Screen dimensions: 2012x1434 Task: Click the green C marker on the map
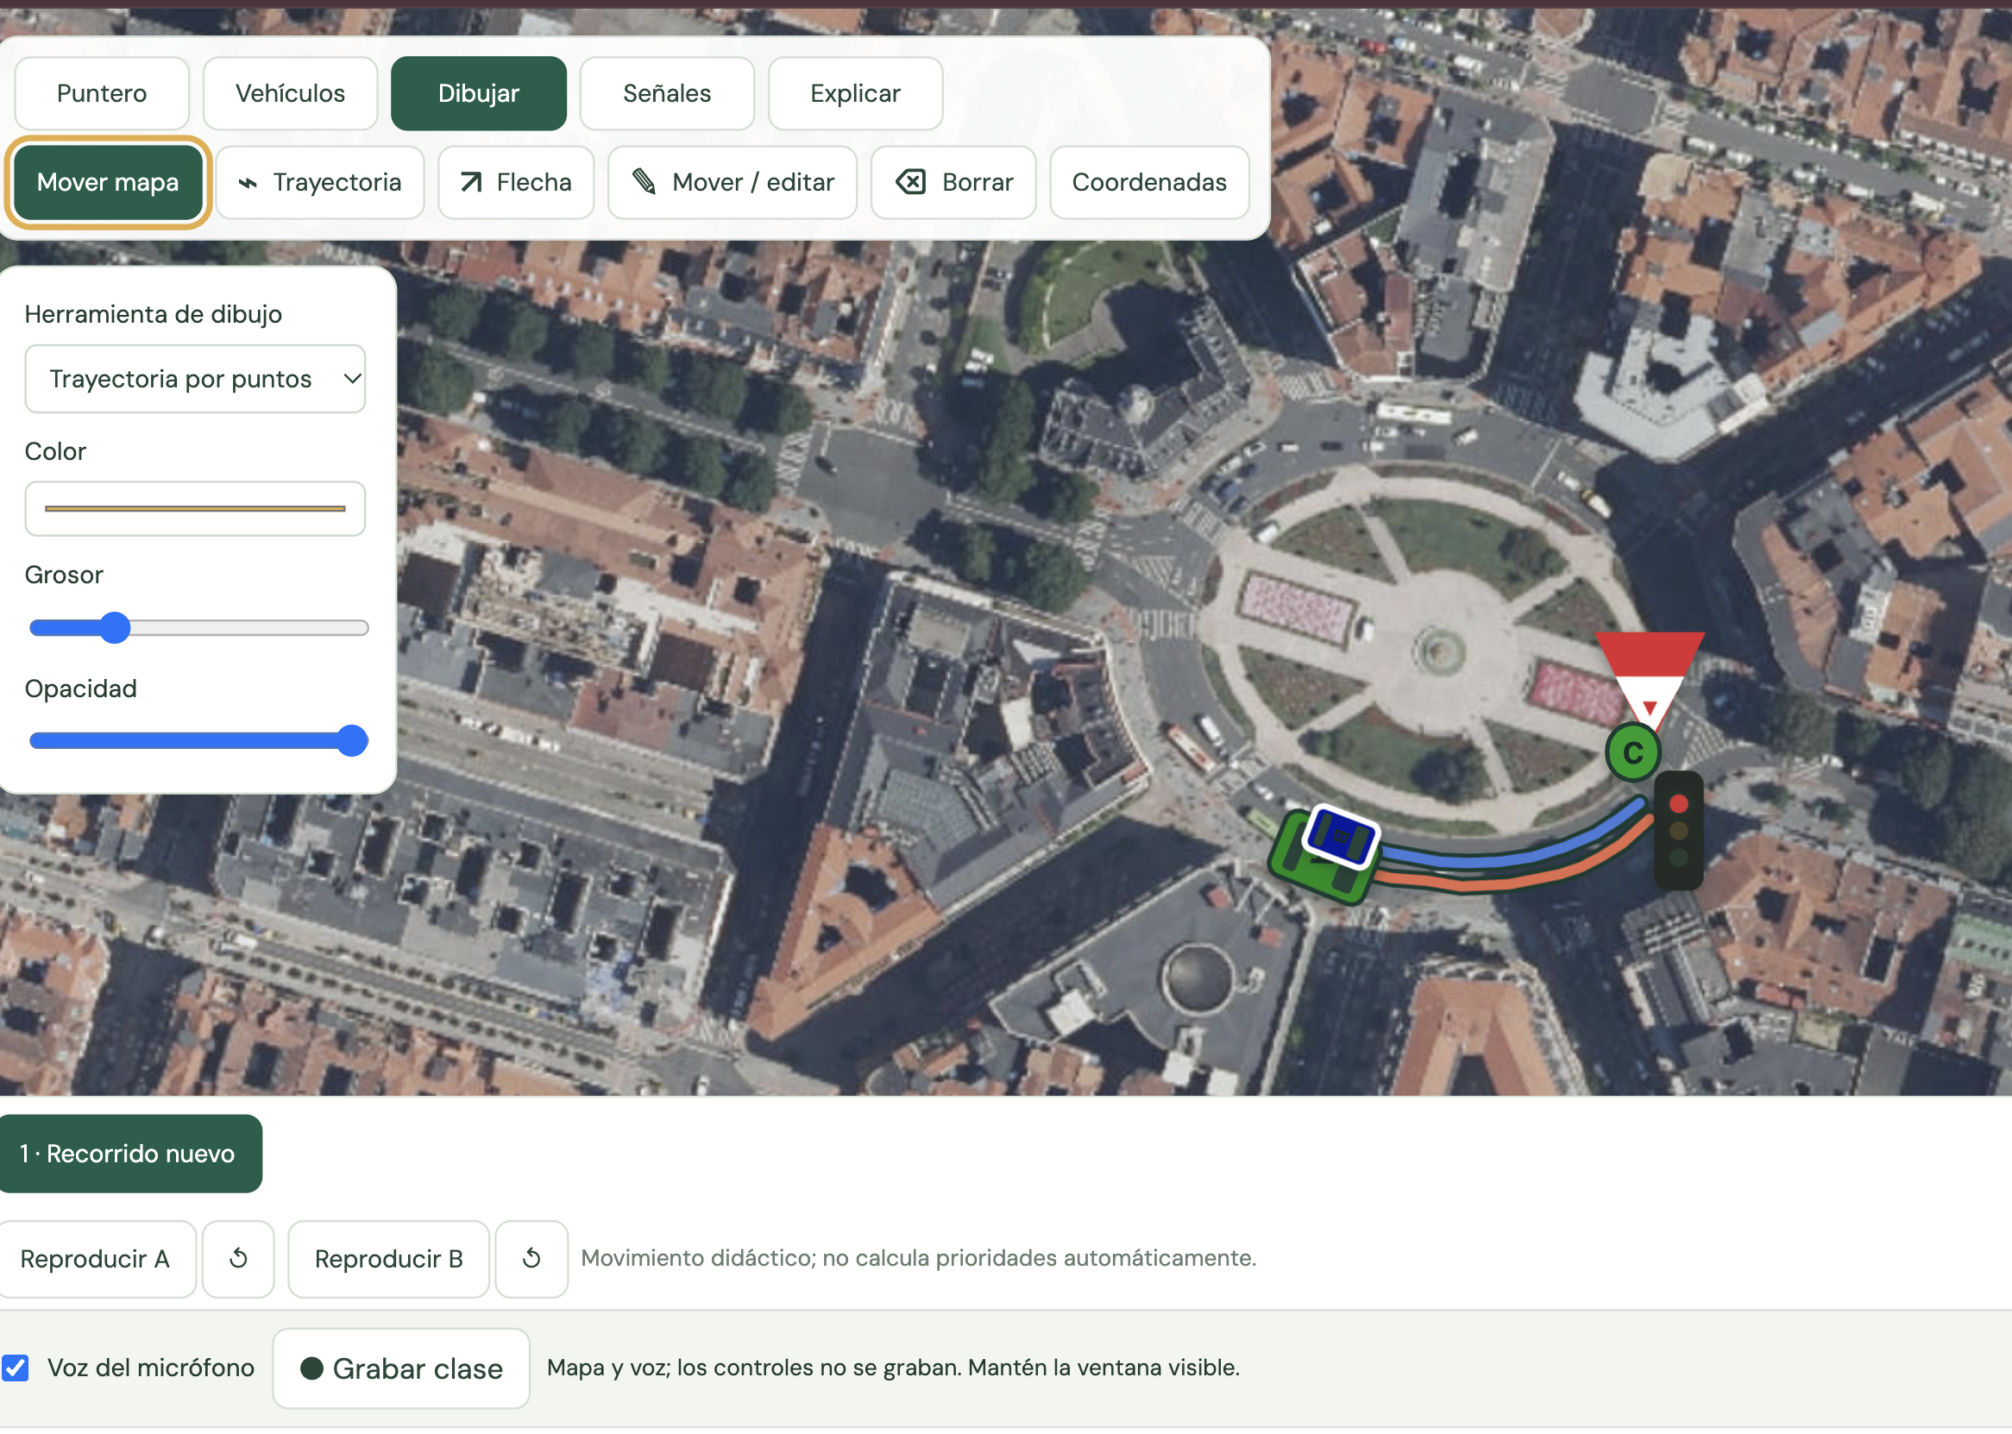[1632, 752]
